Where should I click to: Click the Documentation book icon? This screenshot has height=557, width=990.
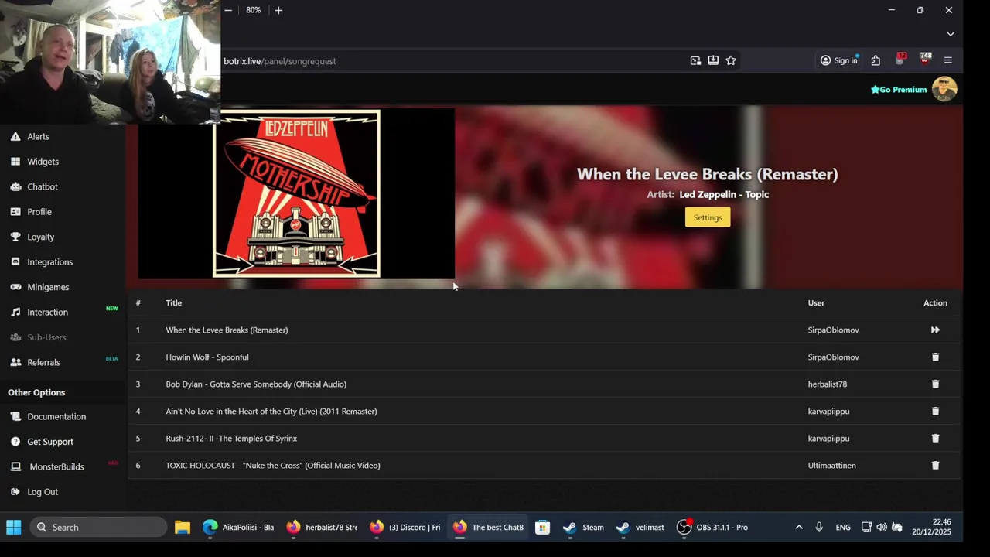(15, 416)
